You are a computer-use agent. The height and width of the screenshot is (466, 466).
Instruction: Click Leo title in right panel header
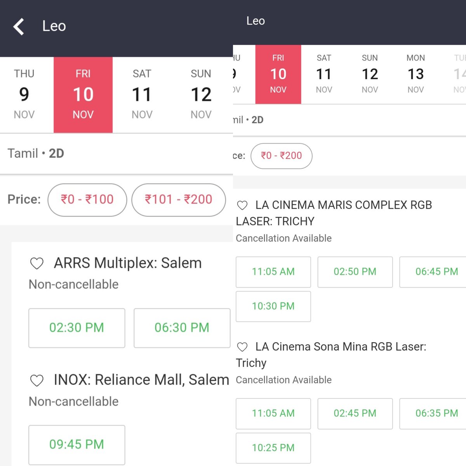tap(256, 21)
